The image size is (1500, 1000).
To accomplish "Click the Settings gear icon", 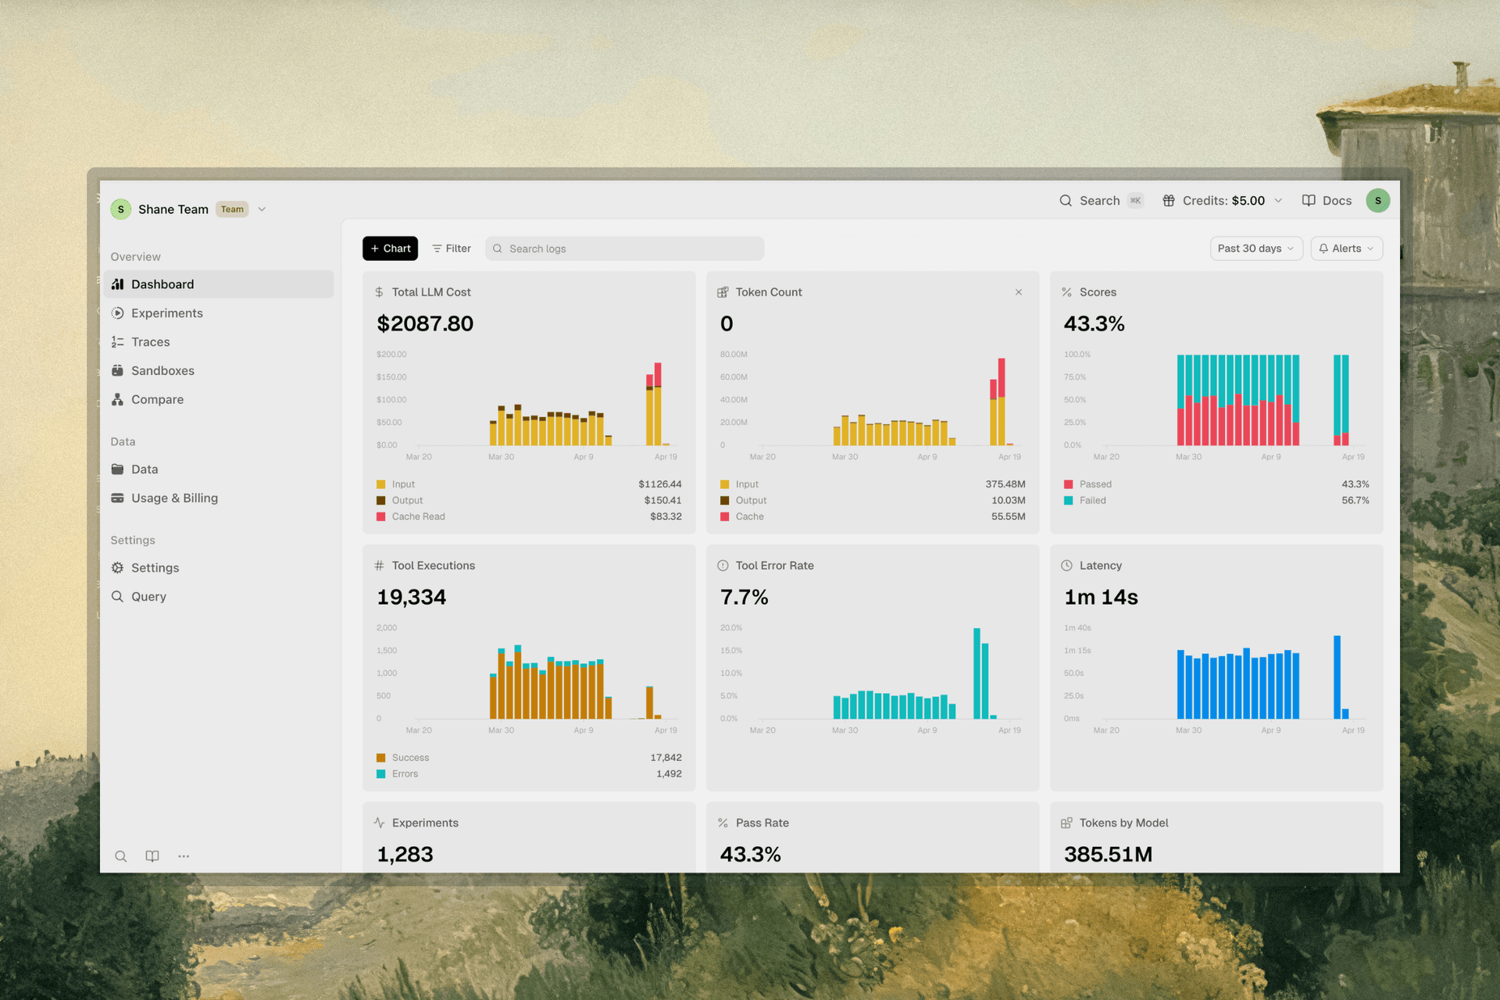I will (117, 567).
